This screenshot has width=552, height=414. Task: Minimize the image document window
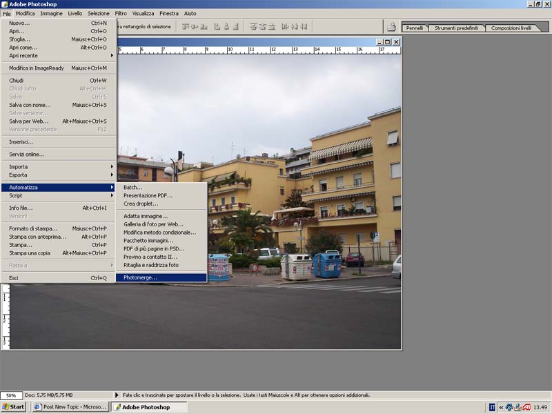(379, 42)
